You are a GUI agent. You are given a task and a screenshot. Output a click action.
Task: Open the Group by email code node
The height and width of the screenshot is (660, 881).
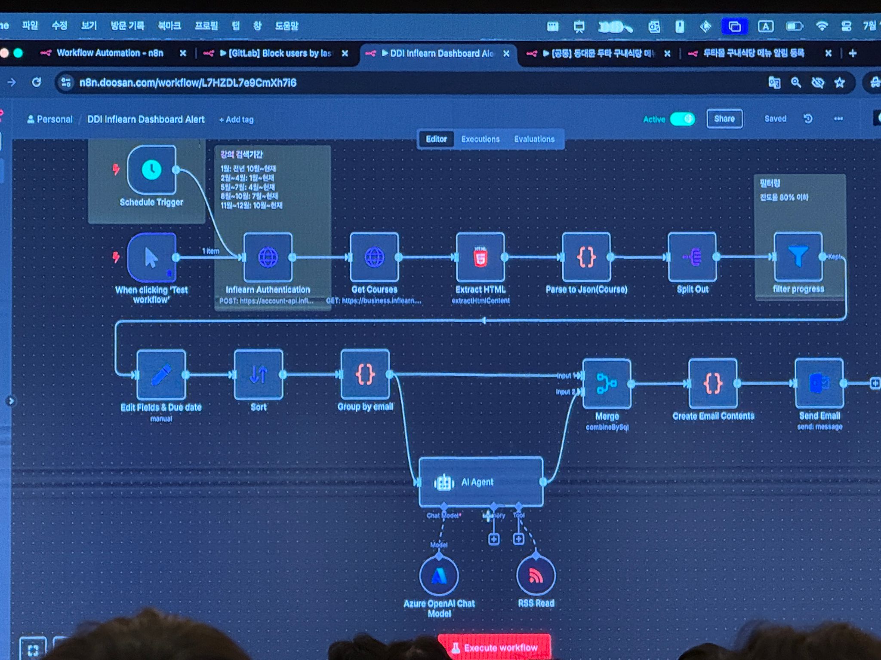(365, 375)
